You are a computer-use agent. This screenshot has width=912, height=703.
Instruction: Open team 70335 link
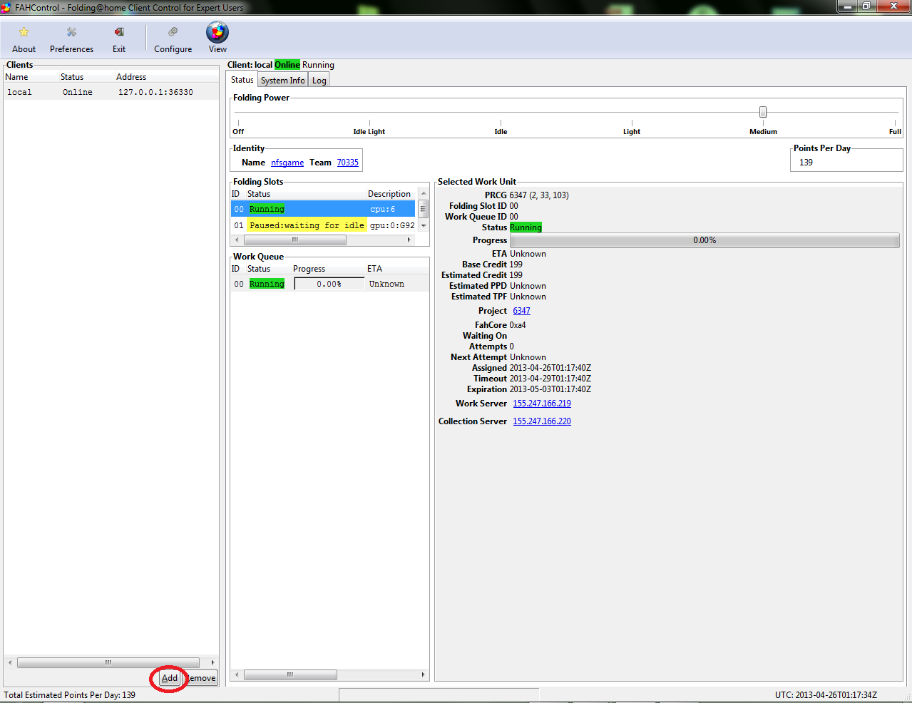tap(348, 163)
